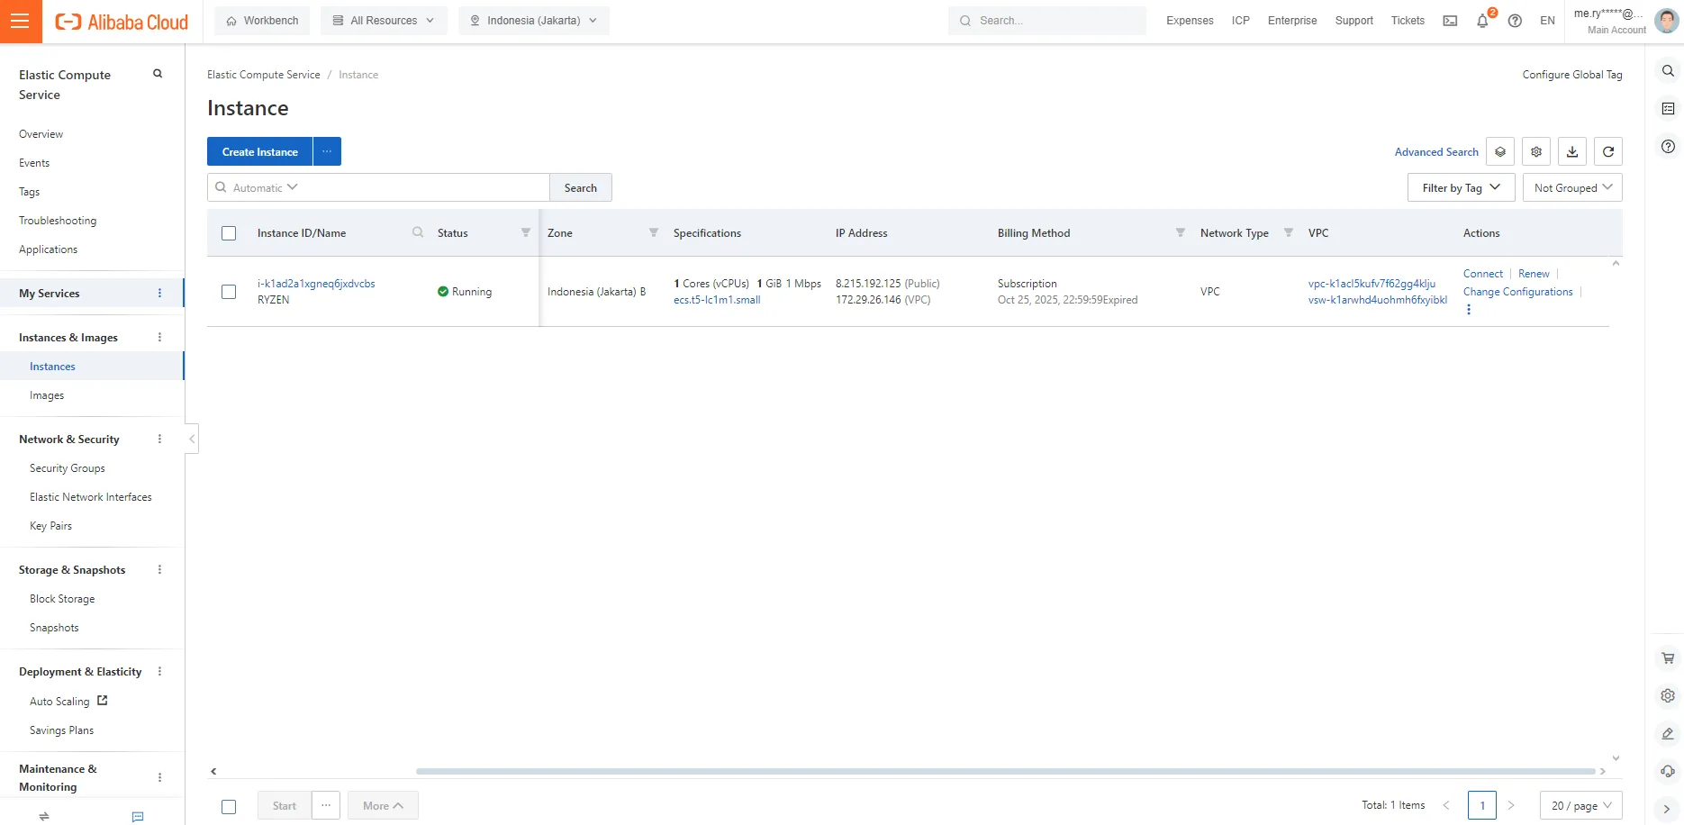
Task: Open column settings gear icon
Action: [1535, 152]
